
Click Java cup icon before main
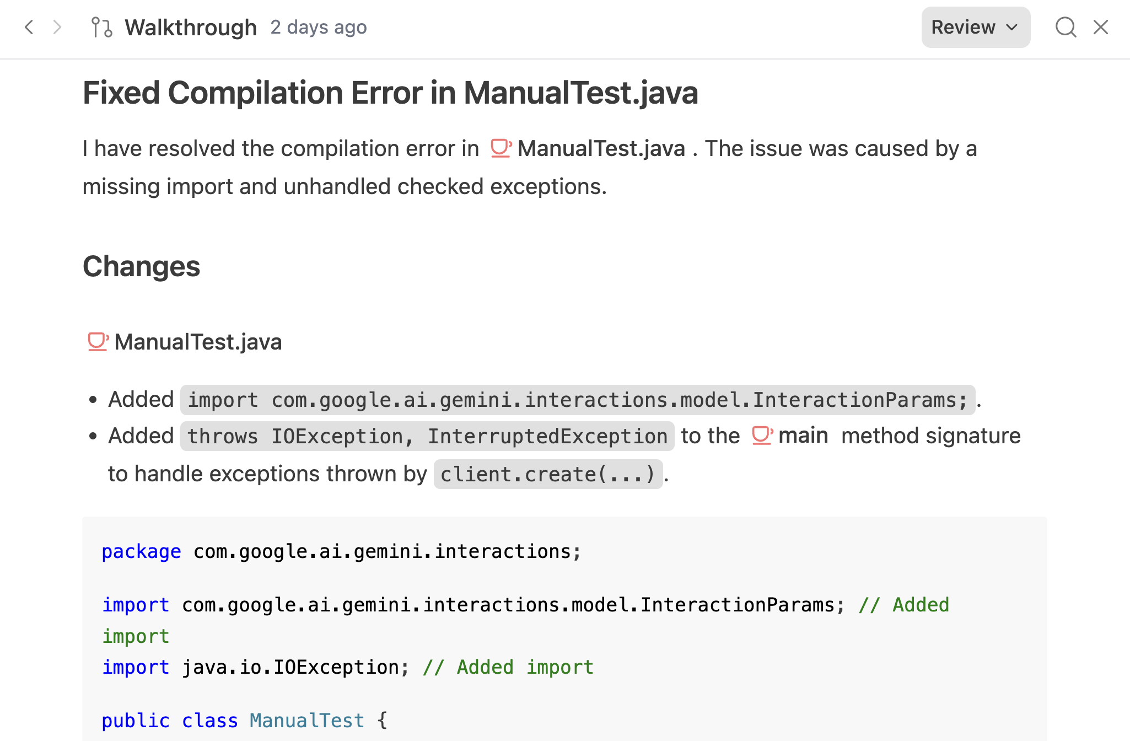point(762,436)
